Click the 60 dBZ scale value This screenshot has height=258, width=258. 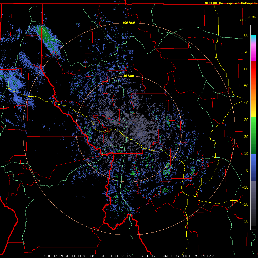pyautogui.click(x=246, y=69)
